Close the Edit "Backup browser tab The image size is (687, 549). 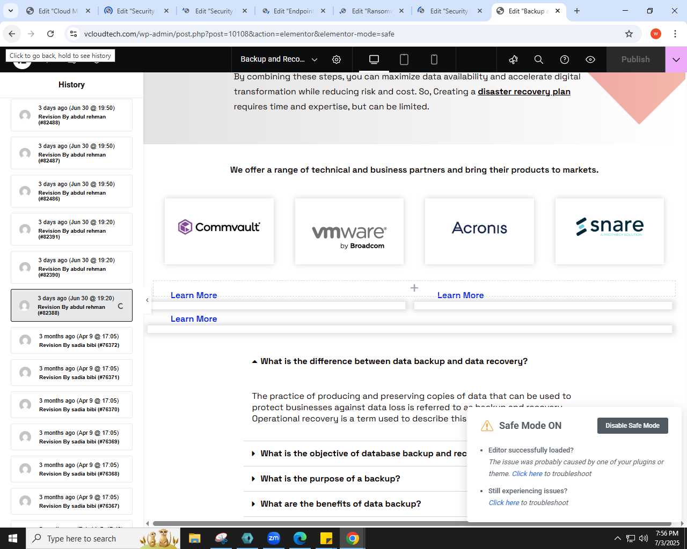click(558, 11)
